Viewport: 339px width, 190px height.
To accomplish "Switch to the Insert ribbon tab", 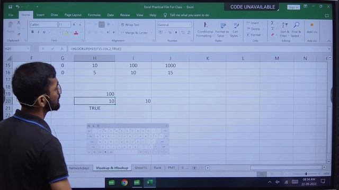I will coord(40,15).
